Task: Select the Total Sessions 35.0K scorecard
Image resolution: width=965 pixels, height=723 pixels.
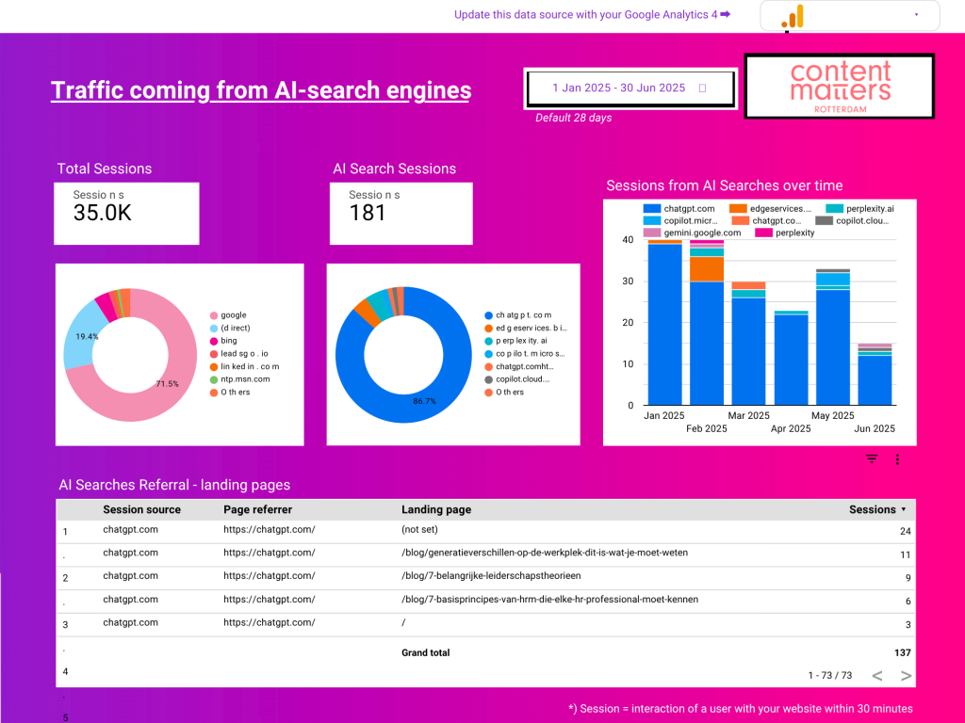Action: pyautogui.click(x=126, y=214)
